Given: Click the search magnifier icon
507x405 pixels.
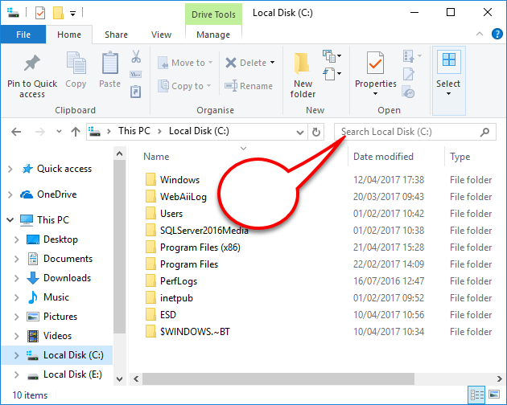Looking at the screenshot, I should 484,132.
